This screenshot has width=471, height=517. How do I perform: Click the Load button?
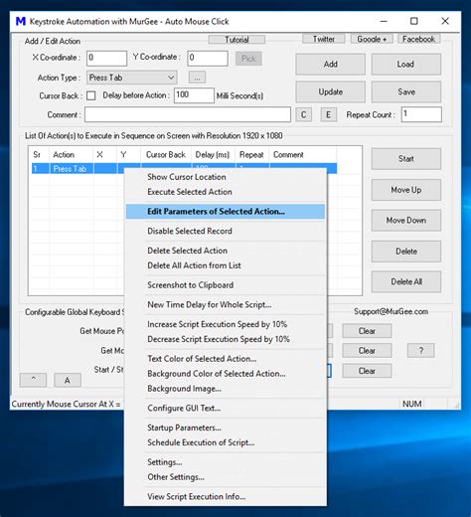pos(406,64)
